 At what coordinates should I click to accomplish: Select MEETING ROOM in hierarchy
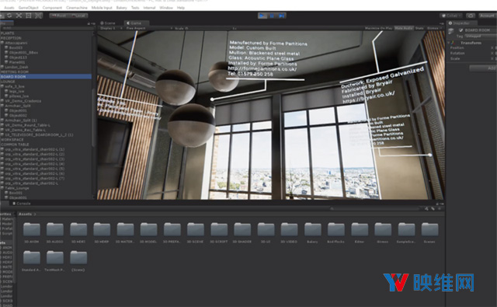[x=46, y=72]
